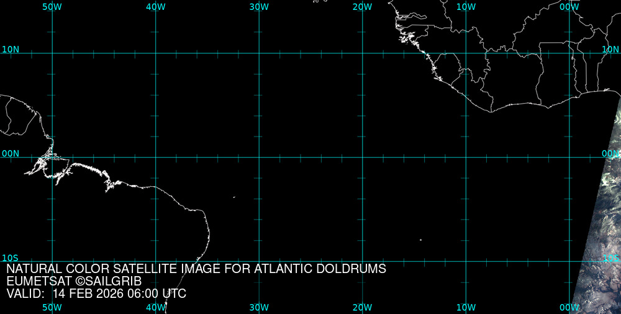Screen dimensions: 621x314
Task: Click the '06:00 UTC' time text
Action: click(x=155, y=294)
